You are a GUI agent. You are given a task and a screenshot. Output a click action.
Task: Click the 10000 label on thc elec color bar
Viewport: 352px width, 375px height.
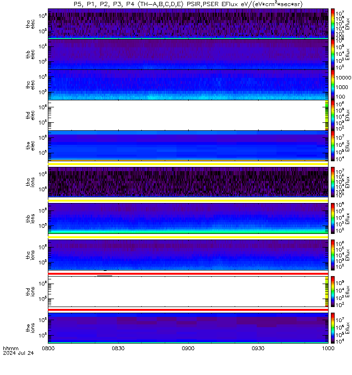[344, 78]
